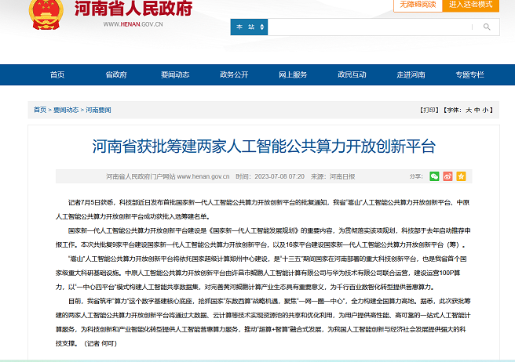Set font size to 大

tap(468, 110)
